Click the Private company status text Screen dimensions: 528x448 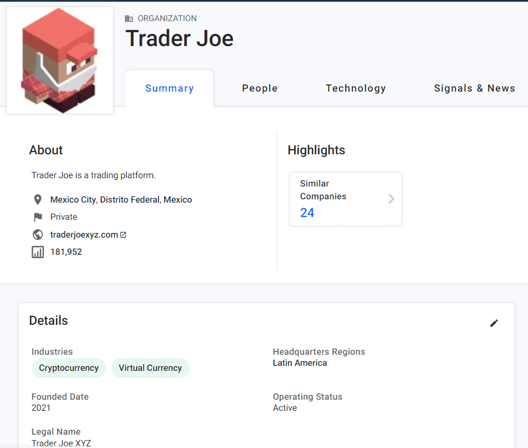pyautogui.click(x=64, y=217)
